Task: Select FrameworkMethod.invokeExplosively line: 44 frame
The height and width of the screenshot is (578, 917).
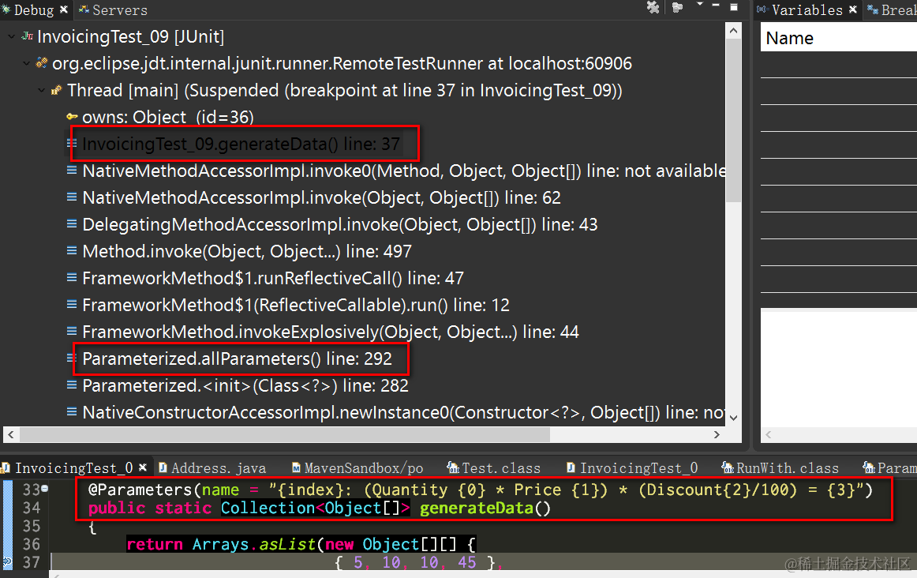Action: coord(331,332)
